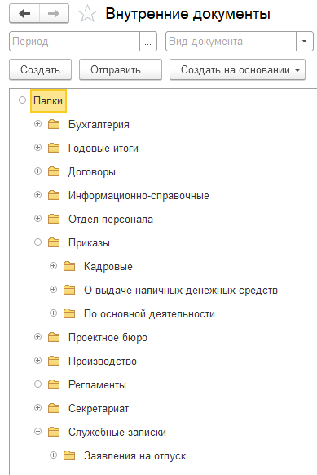Expand the Информационно-справочные folder
The height and width of the screenshot is (475, 317).
(x=37, y=194)
